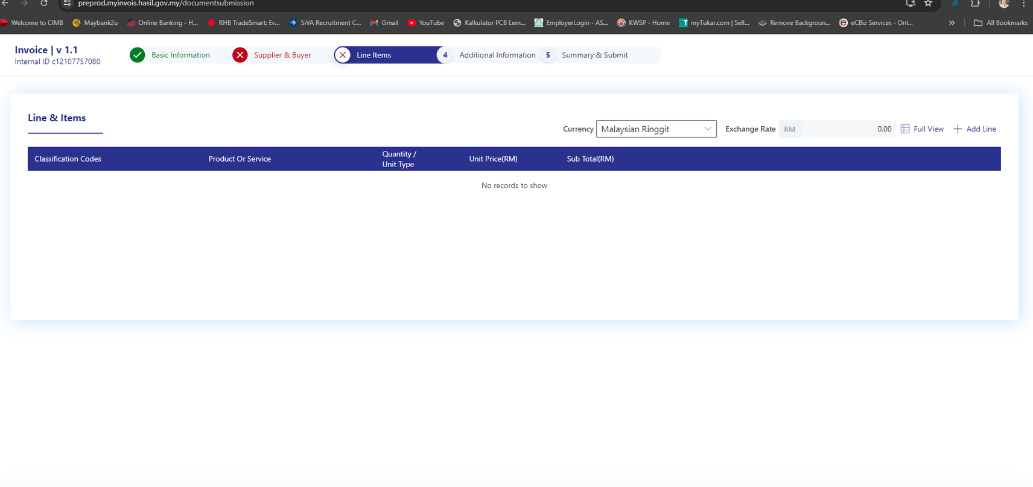Open the Remove Background bookmark
Image resolution: width=1033 pixels, height=487 pixels.
795,23
